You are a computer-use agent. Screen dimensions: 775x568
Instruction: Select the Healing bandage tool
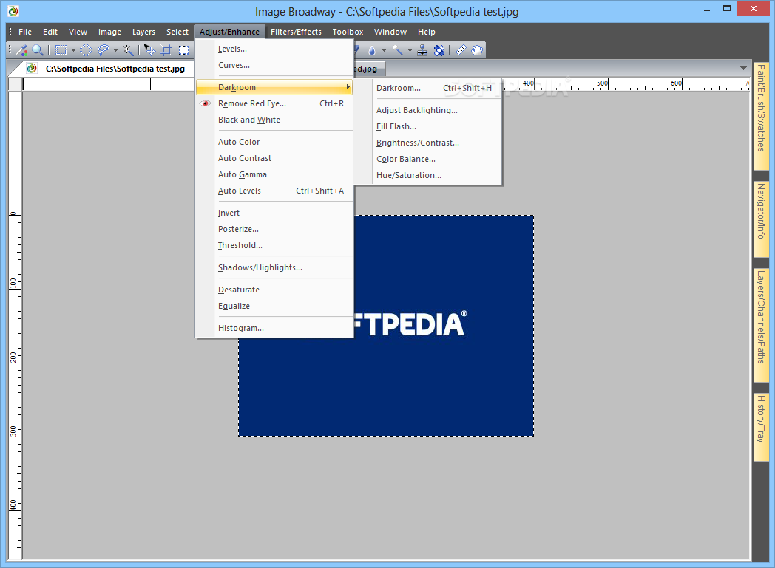(439, 49)
